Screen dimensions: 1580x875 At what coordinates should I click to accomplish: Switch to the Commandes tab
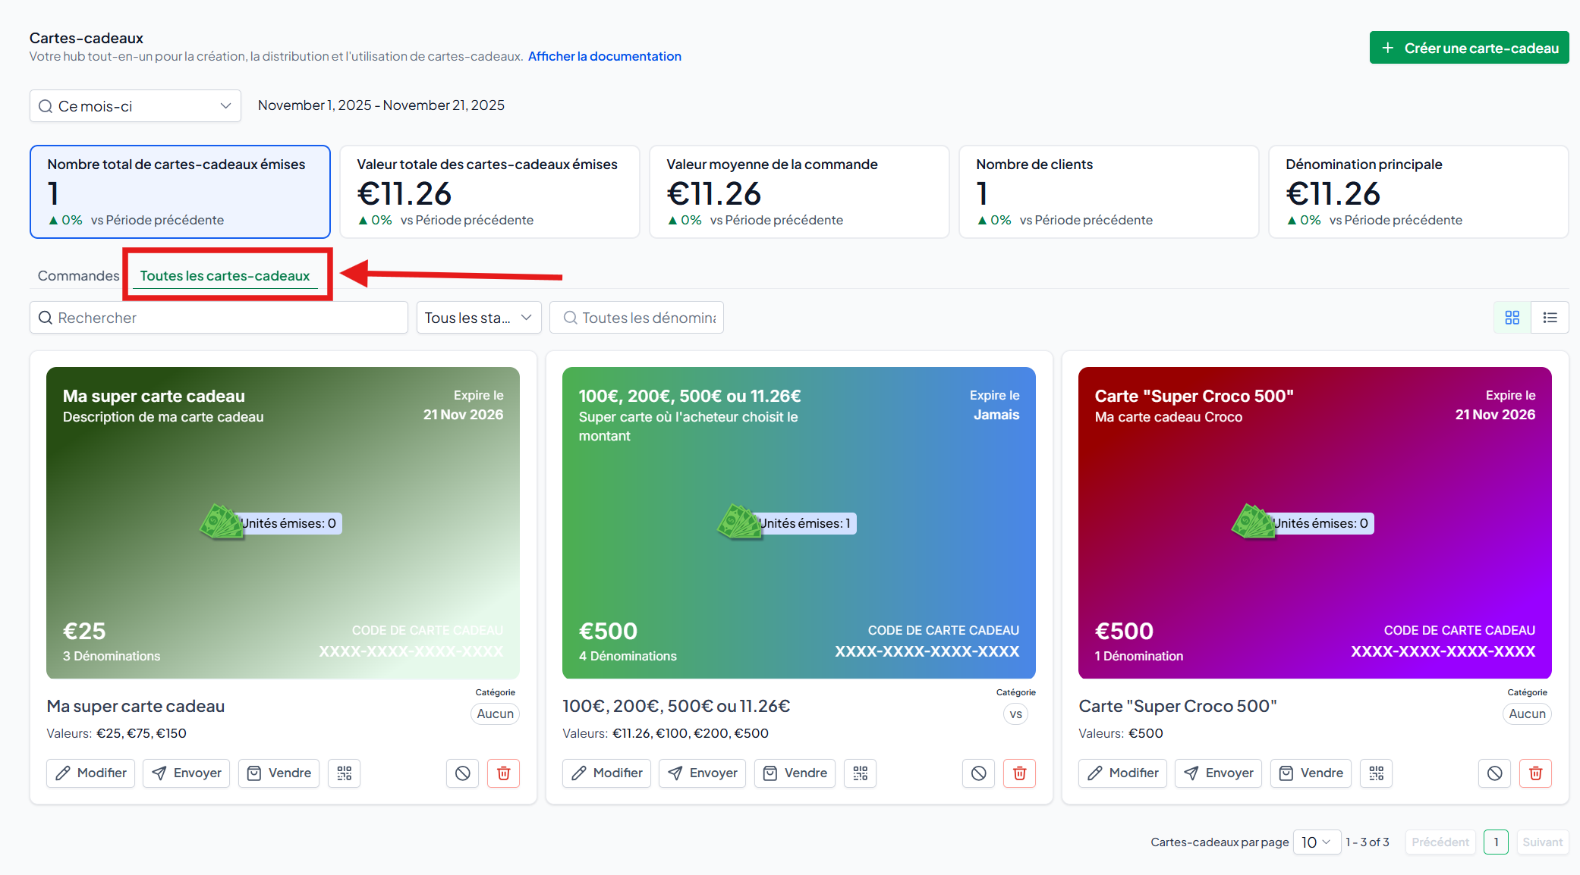pyautogui.click(x=78, y=276)
